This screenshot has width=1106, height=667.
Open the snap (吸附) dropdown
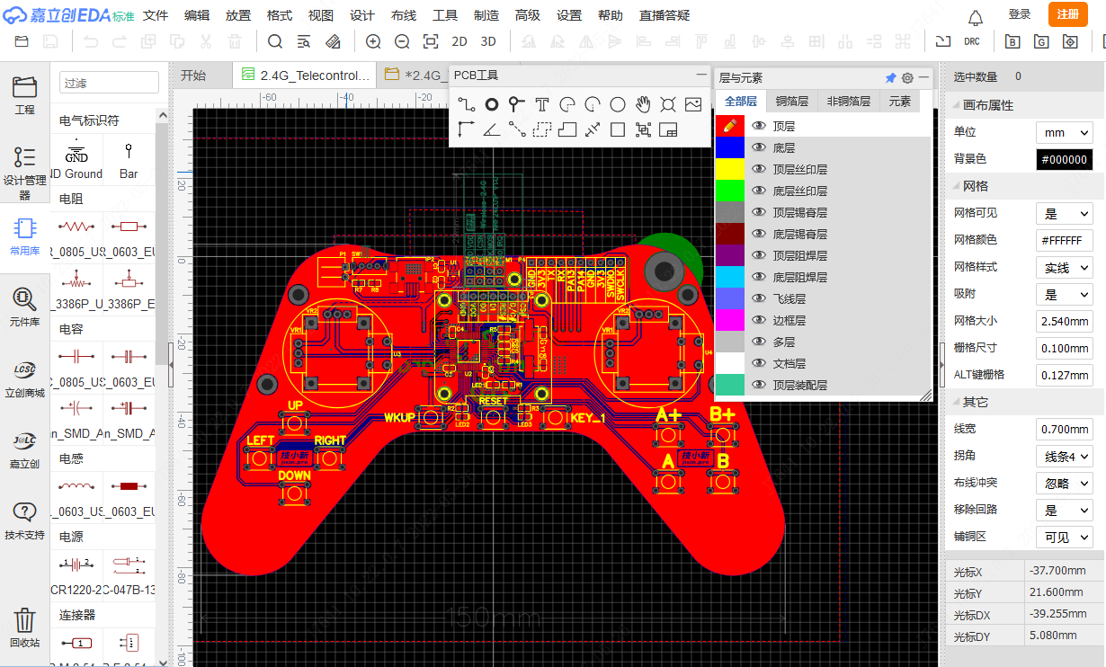pos(1064,294)
